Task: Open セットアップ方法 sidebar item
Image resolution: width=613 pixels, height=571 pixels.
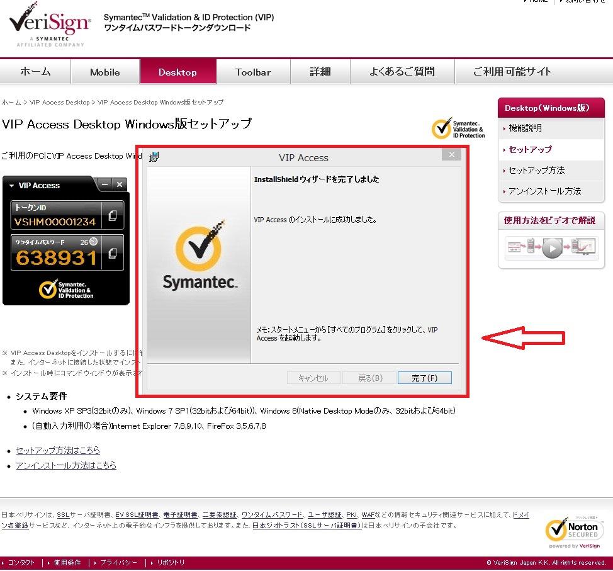Action: [551, 170]
